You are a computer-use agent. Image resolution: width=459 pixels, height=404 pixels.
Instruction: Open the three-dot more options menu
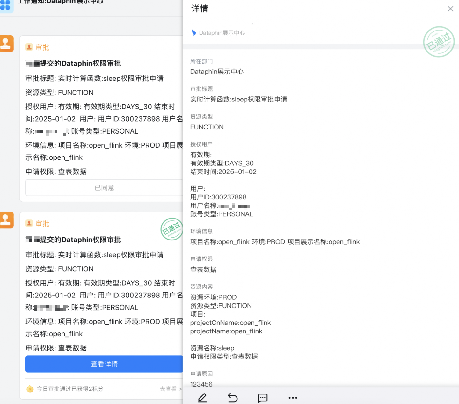(293, 398)
